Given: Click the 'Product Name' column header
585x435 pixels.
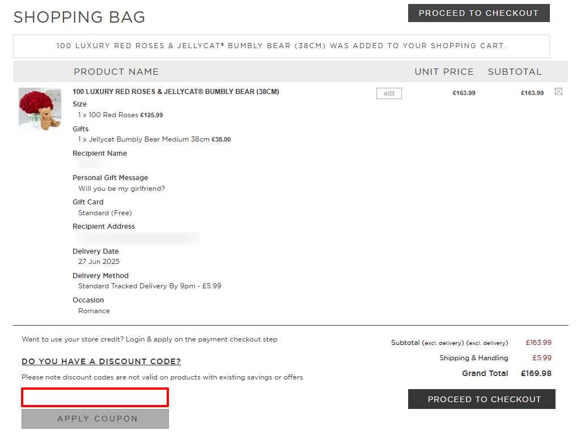Looking at the screenshot, I should pos(116,71).
